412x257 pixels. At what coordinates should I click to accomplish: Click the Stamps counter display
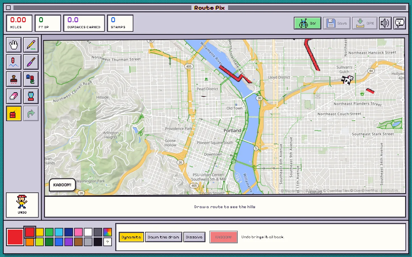pos(120,23)
